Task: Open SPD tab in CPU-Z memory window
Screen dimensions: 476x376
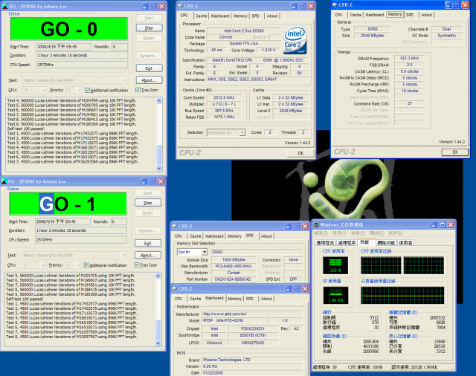Action: tap(410, 15)
